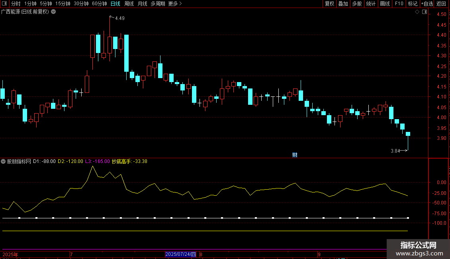Click the month 7 marker on timeline
450x259 pixels.
pyautogui.click(x=71, y=254)
